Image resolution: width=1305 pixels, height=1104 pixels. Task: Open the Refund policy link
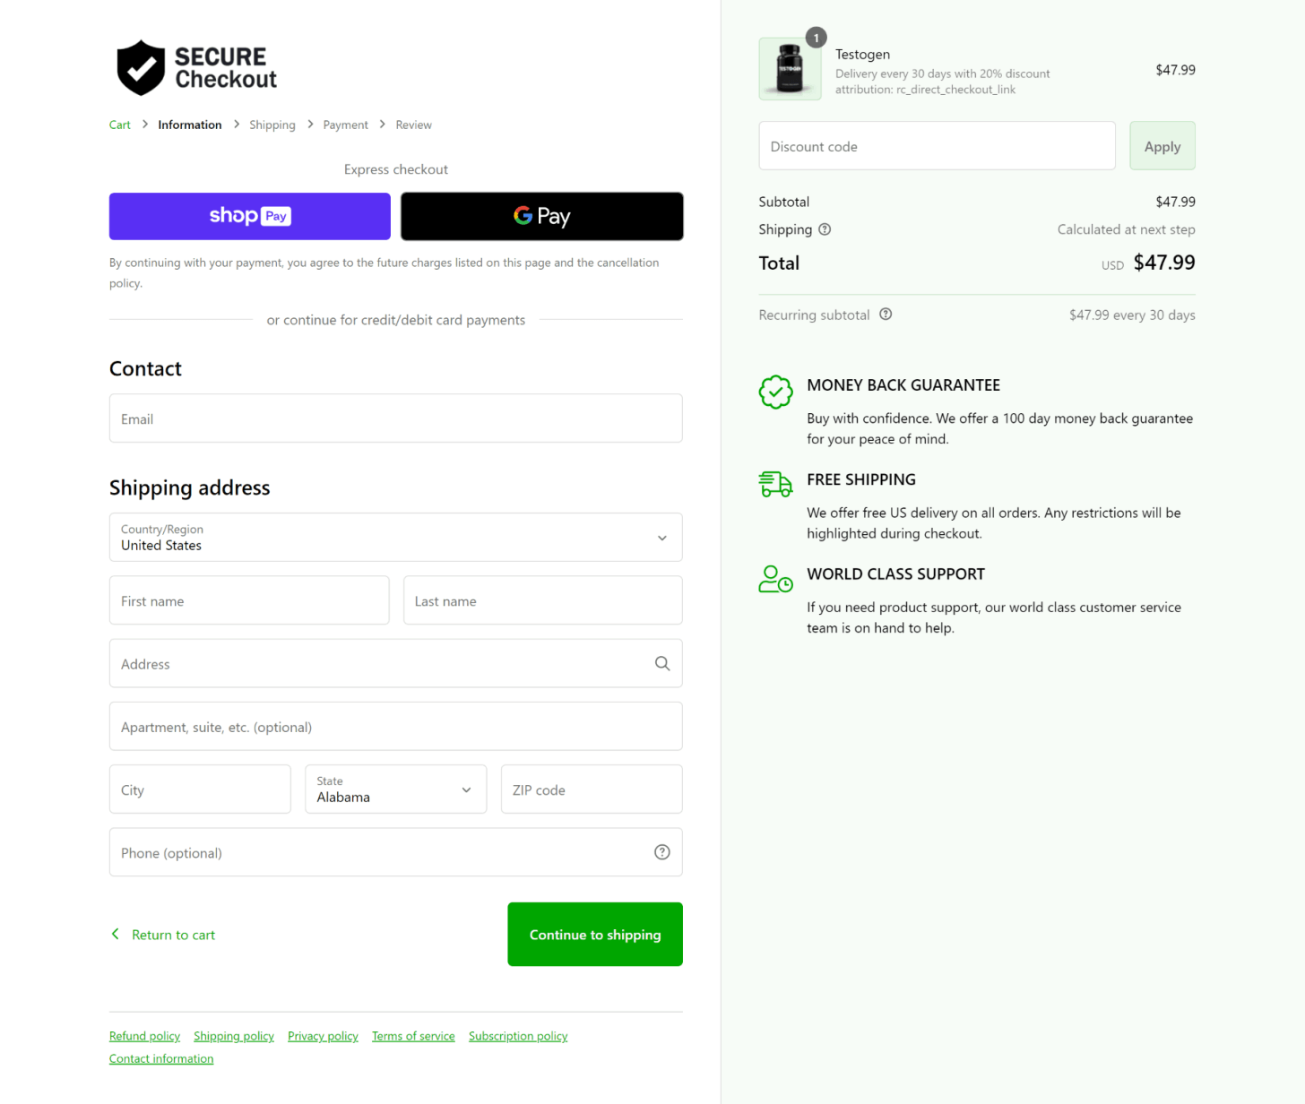144,1036
